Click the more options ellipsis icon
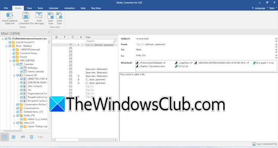The width and height of the screenshot is (278, 148). coord(41,137)
